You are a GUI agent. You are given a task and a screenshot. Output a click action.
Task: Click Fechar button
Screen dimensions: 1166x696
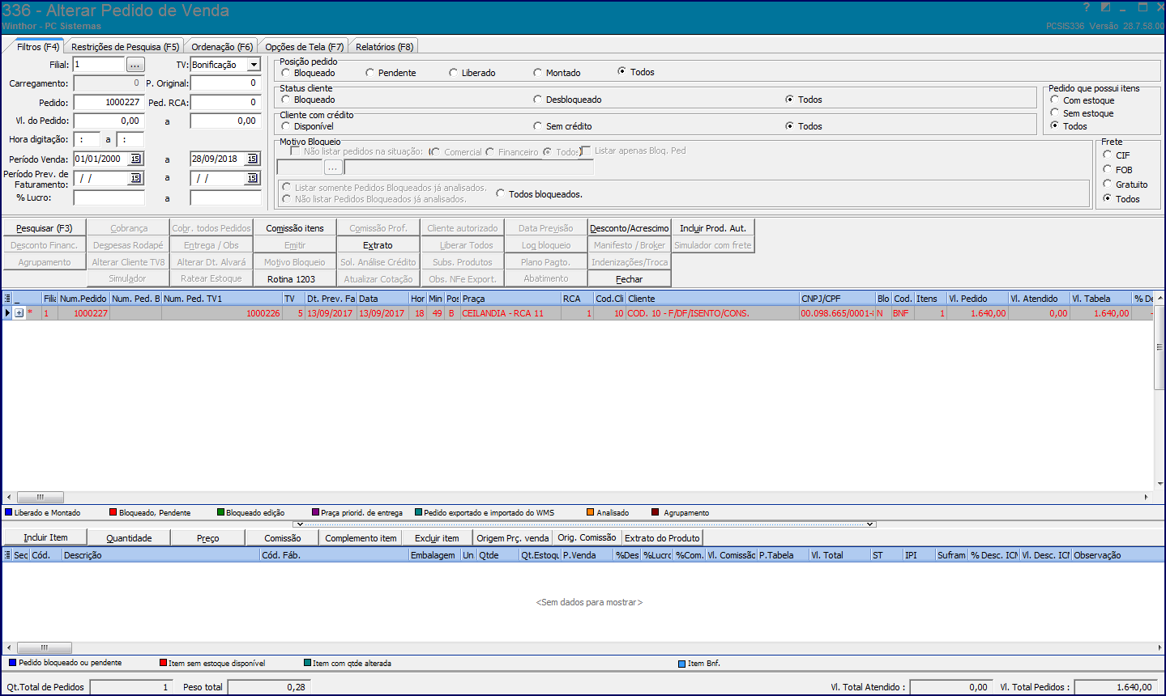point(630,278)
